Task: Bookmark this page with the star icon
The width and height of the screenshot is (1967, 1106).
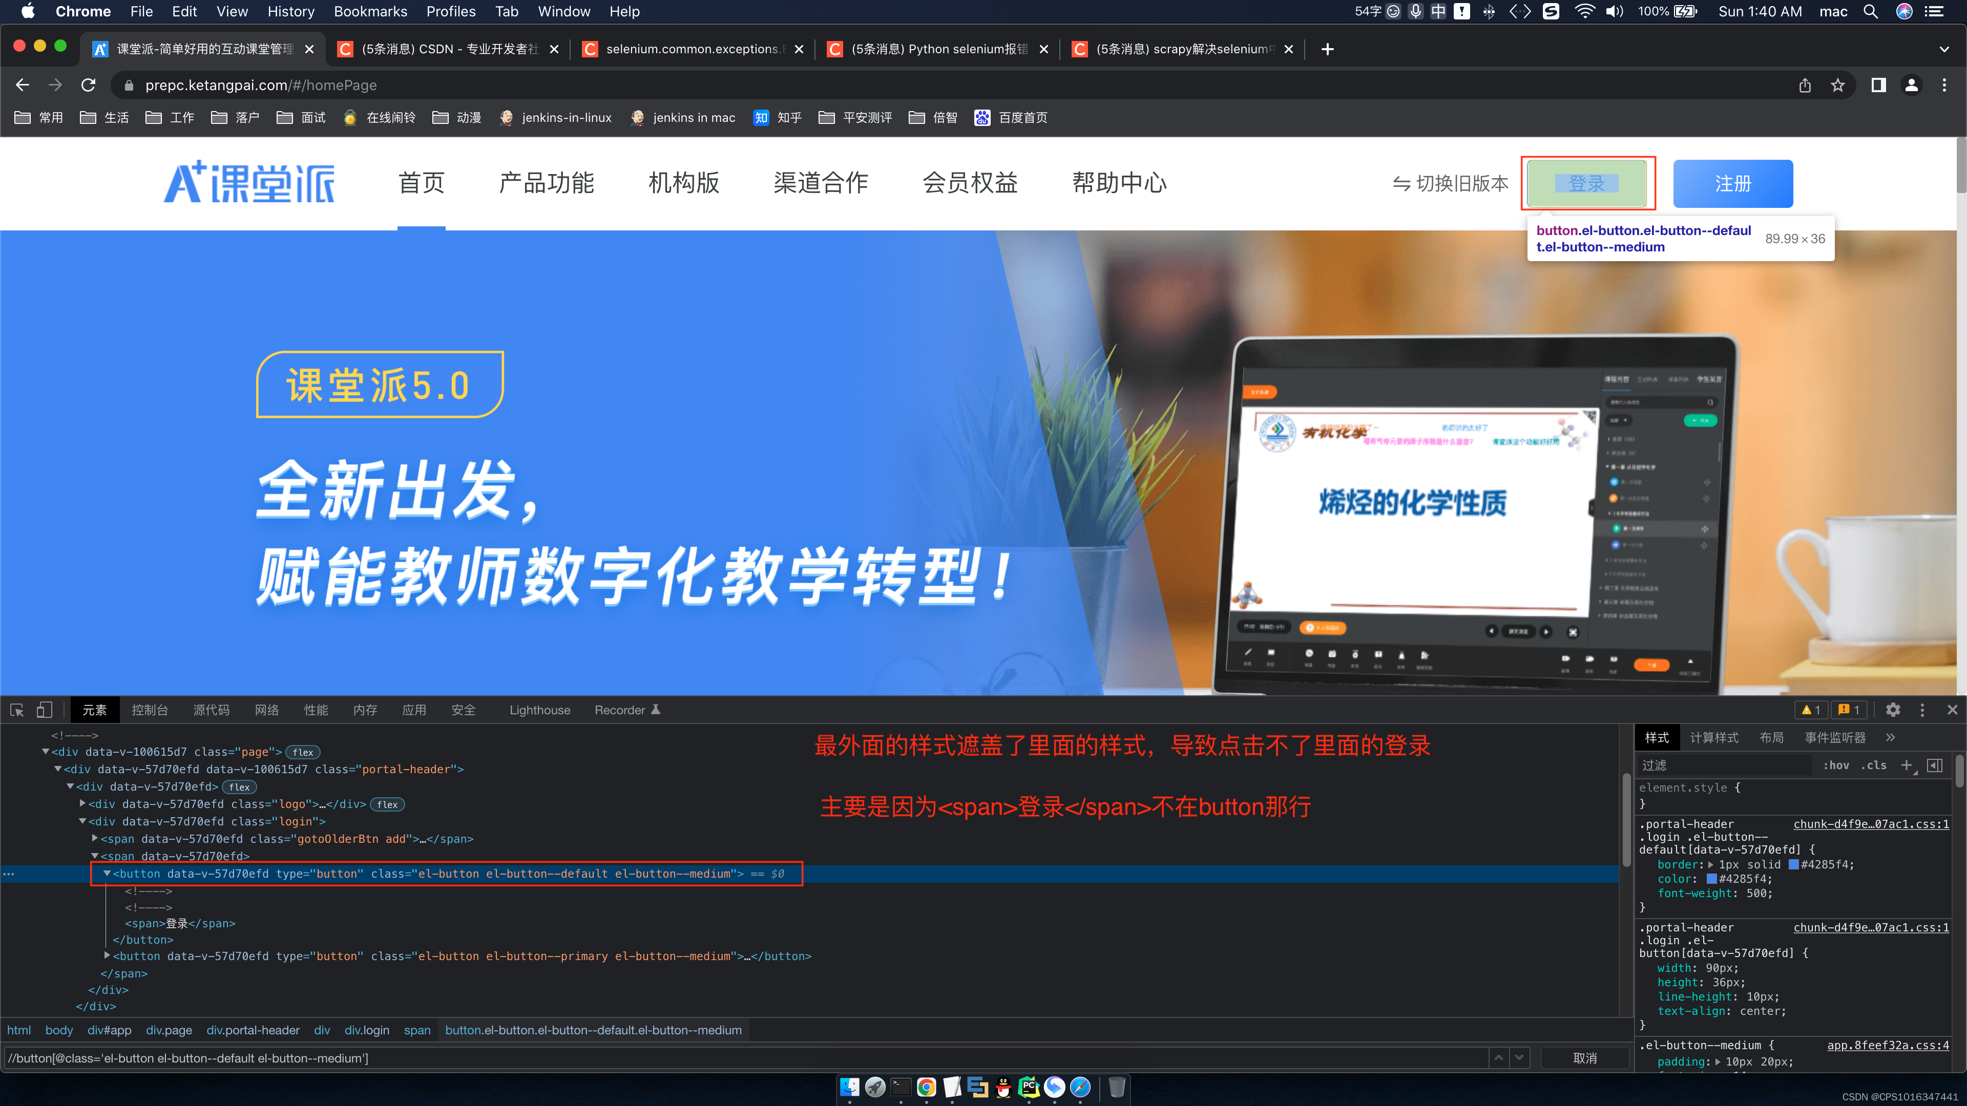Action: 1838,84
